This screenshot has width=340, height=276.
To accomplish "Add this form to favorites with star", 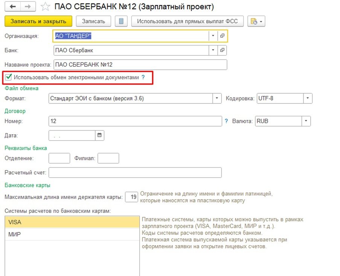I will 45,6.
